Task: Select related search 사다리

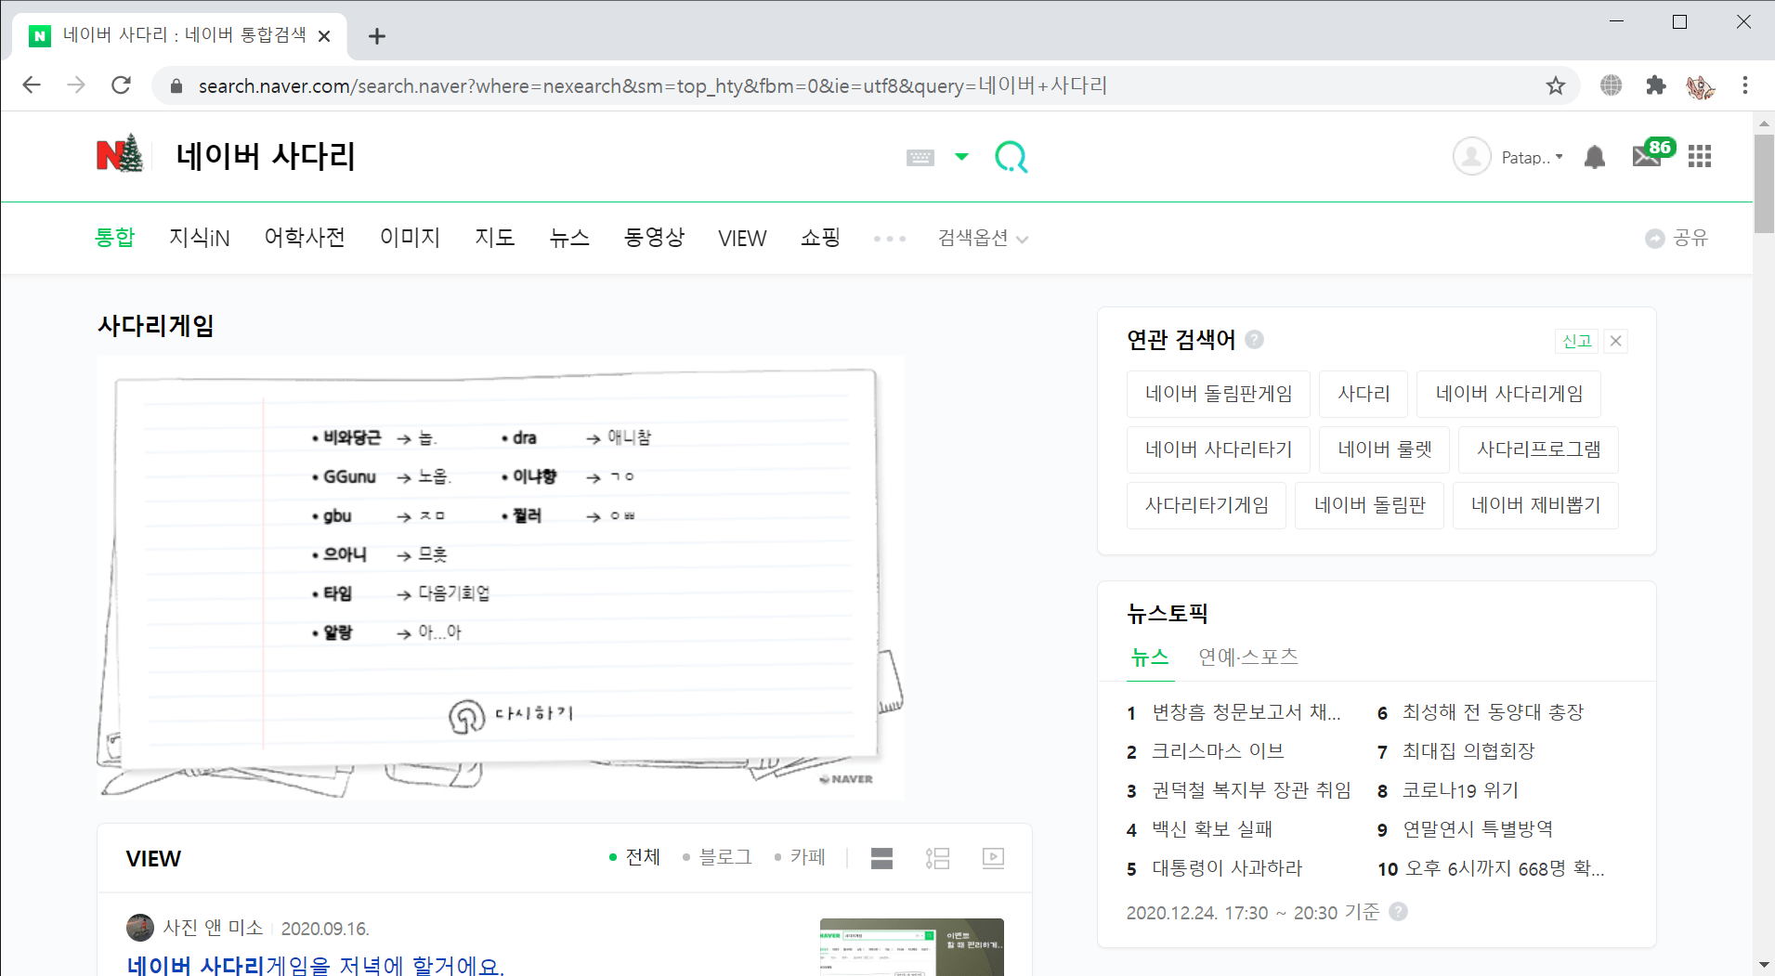Action: [x=1364, y=394]
